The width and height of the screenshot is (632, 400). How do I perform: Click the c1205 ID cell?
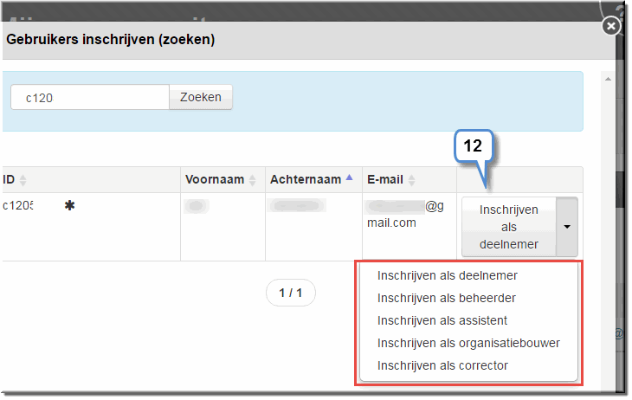coord(92,227)
